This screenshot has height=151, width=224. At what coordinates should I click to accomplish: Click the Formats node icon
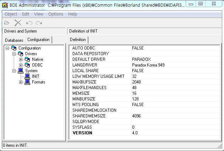click(27, 82)
